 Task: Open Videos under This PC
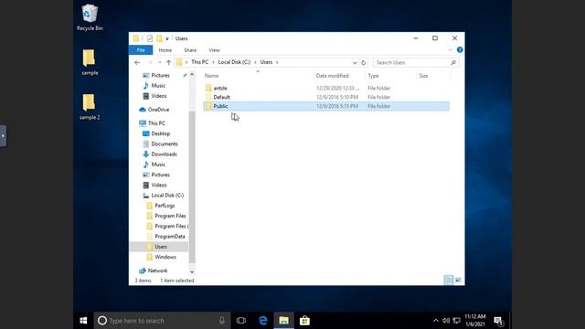158,185
